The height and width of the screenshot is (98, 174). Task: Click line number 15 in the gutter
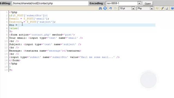tap(6, 57)
